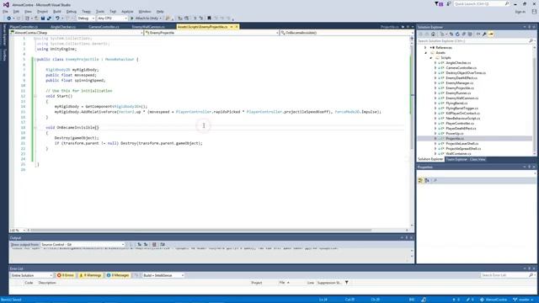Image resolution: width=539 pixels, height=303 pixels.
Task: Collapse the Scripts folder in Solution Explorer
Action: click(x=430, y=58)
